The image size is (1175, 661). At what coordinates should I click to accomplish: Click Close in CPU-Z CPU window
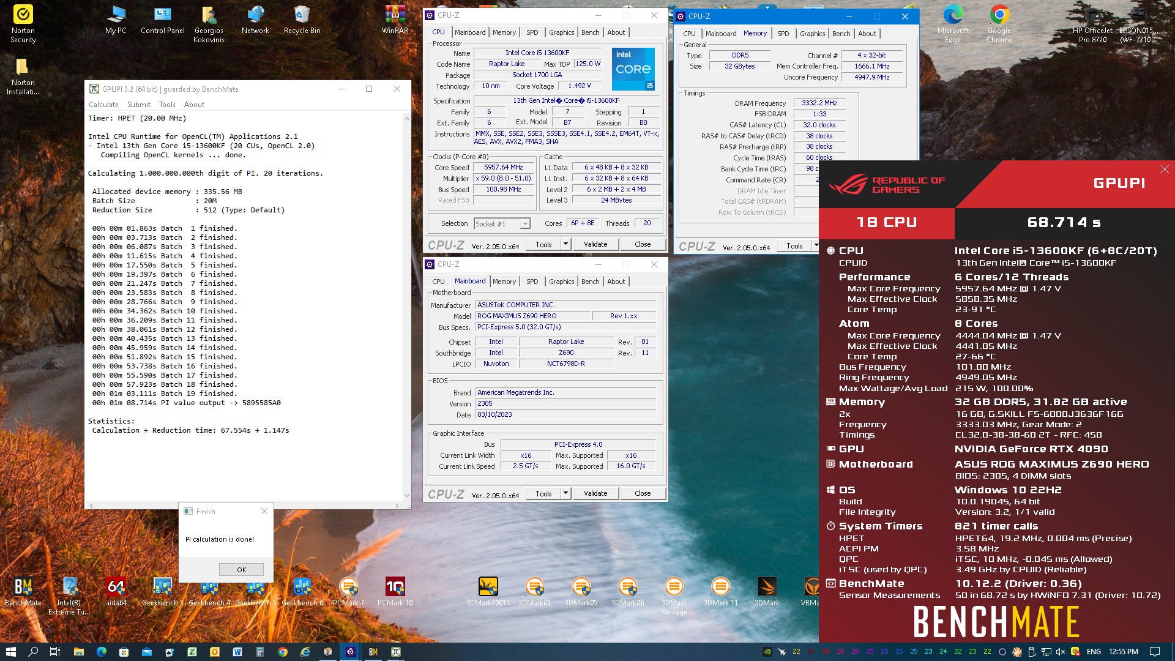point(643,244)
